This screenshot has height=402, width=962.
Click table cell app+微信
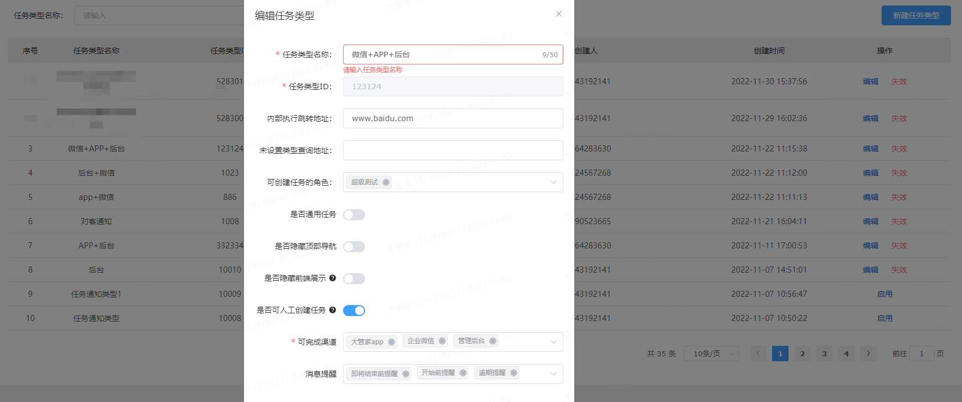pos(96,197)
